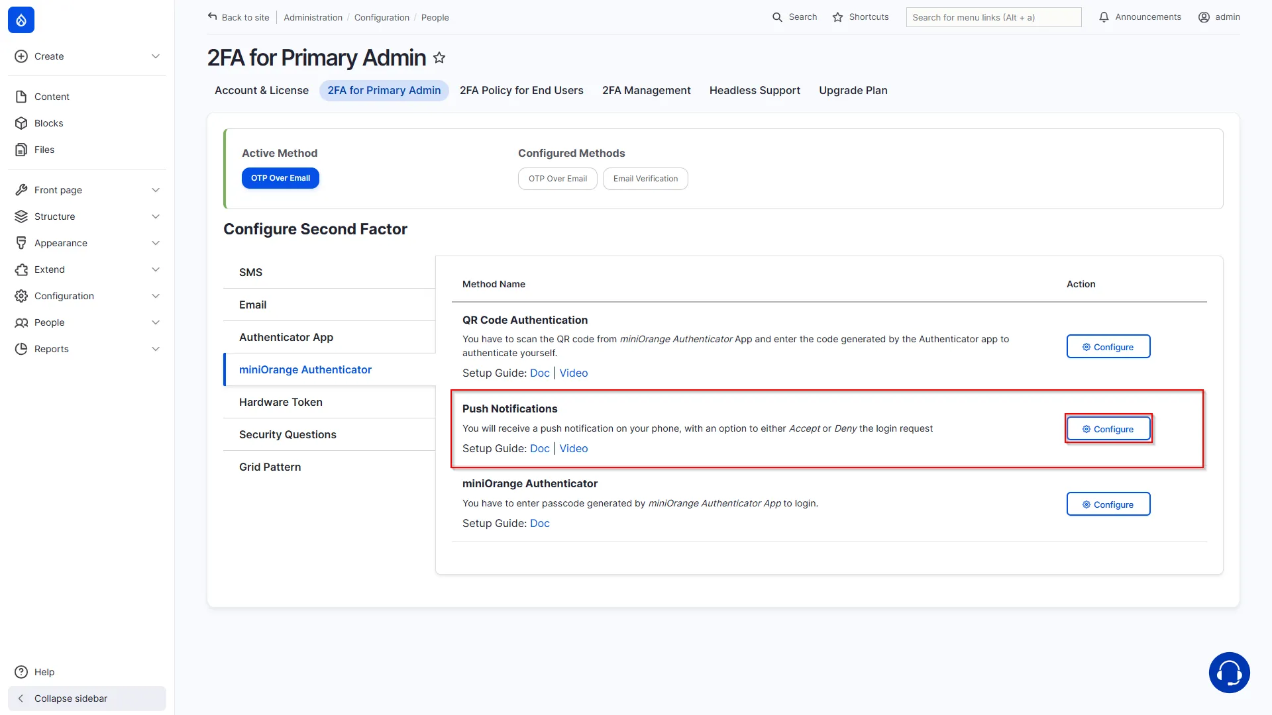1272x715 pixels.
Task: Click the star icon next to page title
Action: (439, 58)
